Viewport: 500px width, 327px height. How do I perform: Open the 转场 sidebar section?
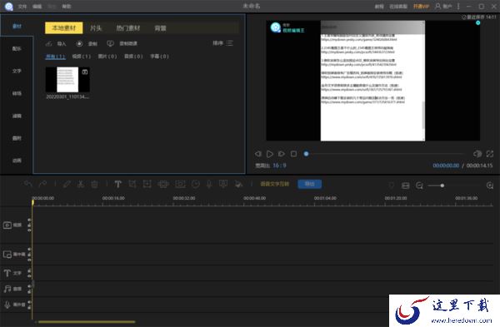17,93
